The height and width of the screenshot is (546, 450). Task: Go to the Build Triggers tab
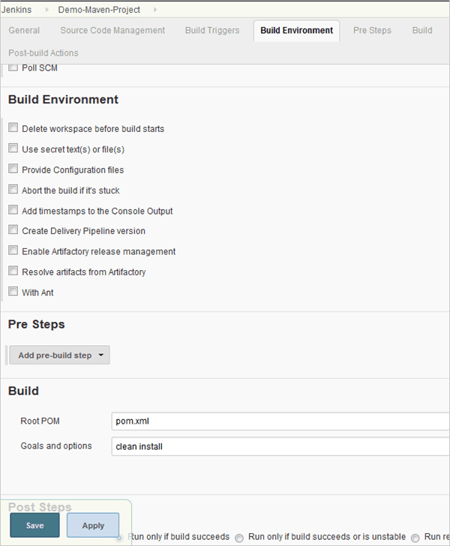(212, 31)
